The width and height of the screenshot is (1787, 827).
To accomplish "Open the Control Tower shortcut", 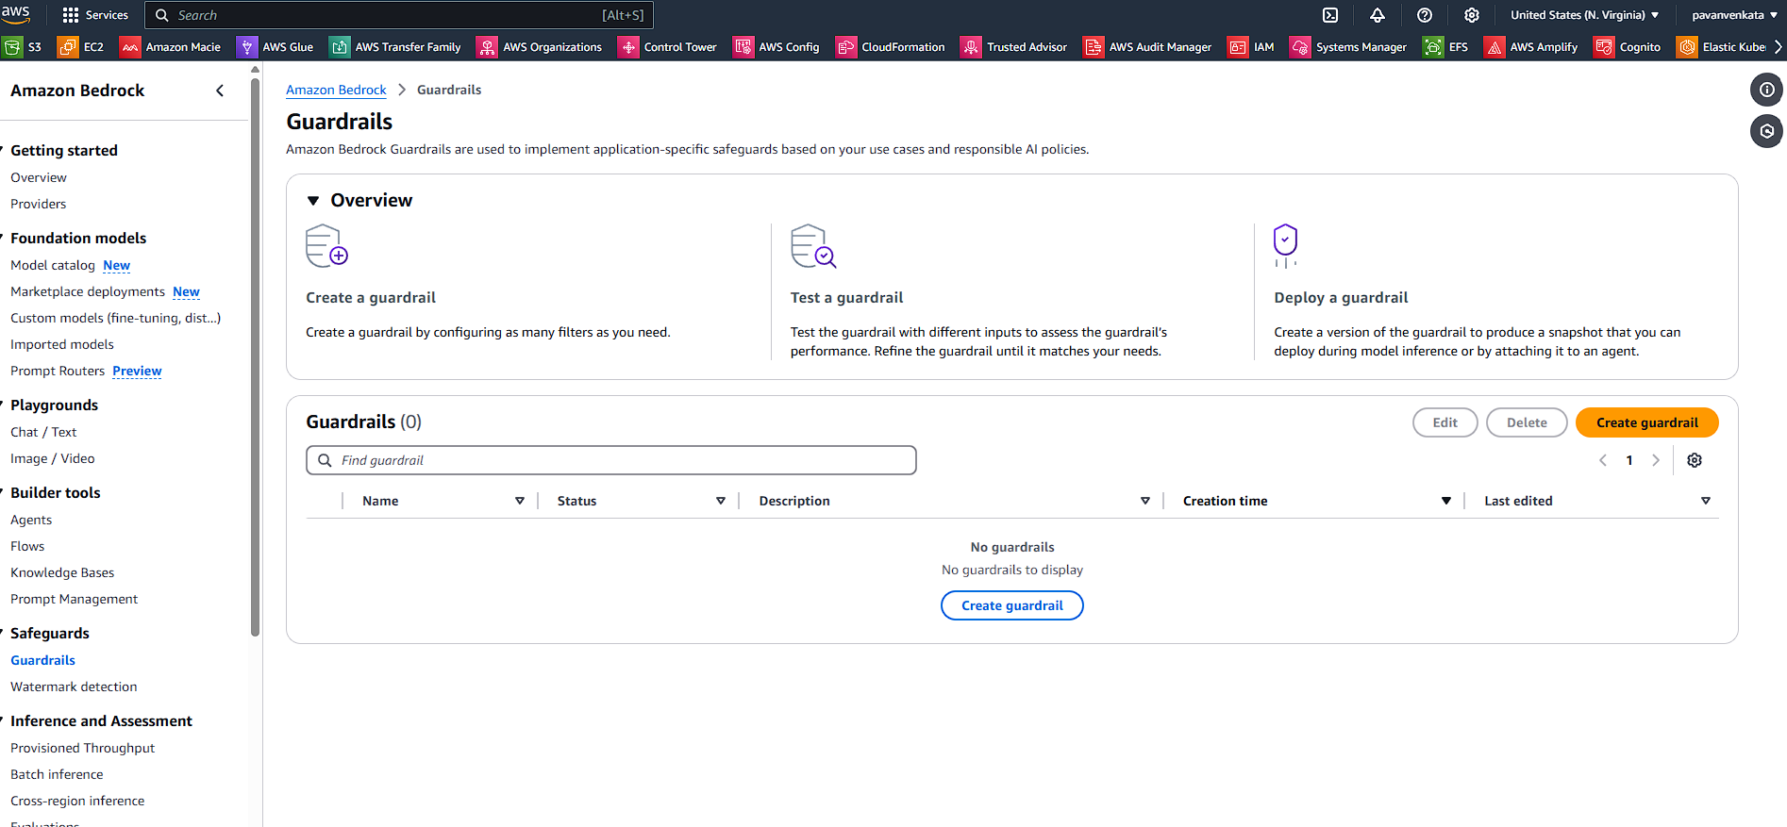I will (x=668, y=47).
